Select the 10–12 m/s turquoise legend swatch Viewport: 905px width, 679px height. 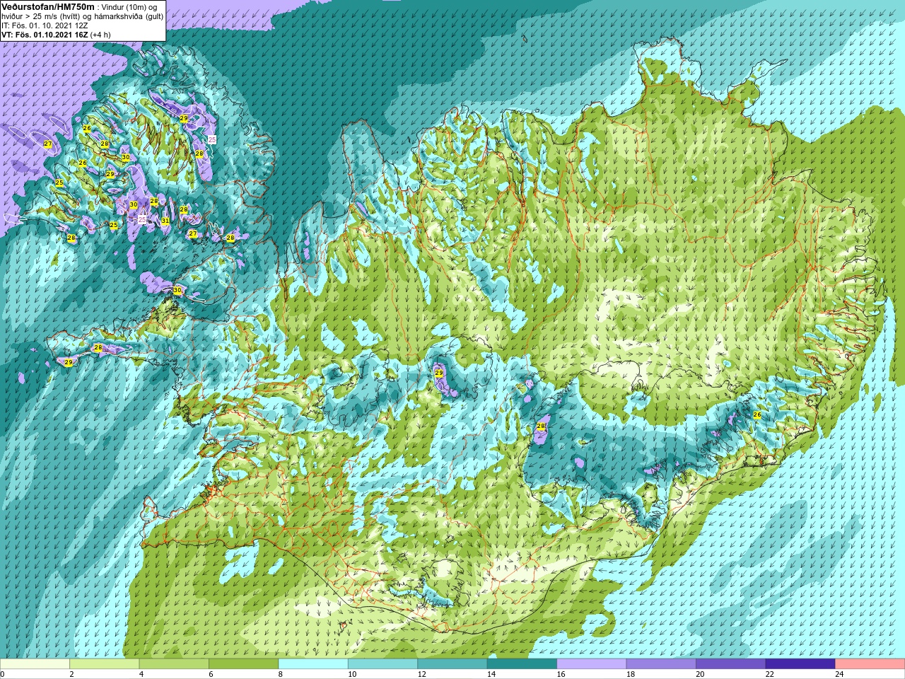[x=383, y=664]
